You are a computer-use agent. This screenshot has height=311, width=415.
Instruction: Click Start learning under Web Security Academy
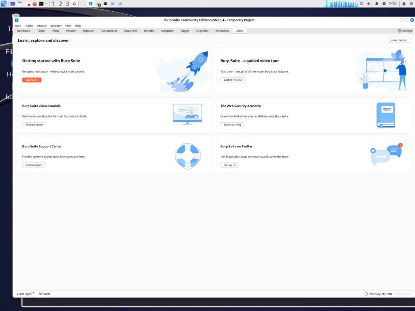click(232, 125)
